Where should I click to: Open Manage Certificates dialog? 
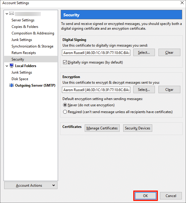coord(102,128)
